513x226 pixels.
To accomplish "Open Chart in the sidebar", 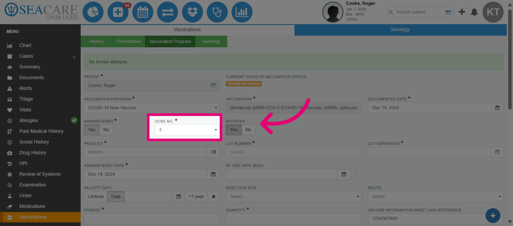I will point(40,46).
